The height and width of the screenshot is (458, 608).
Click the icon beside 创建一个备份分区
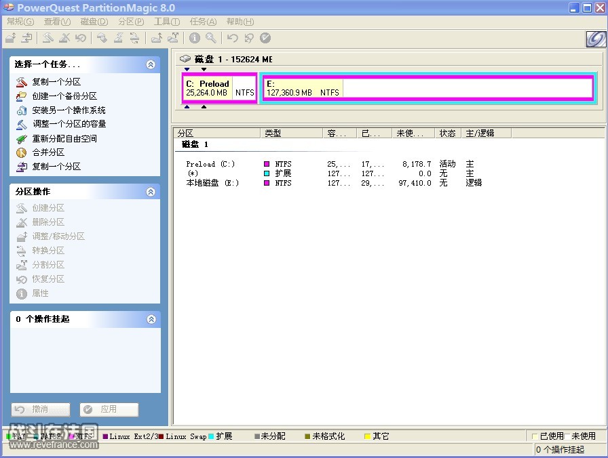point(21,96)
